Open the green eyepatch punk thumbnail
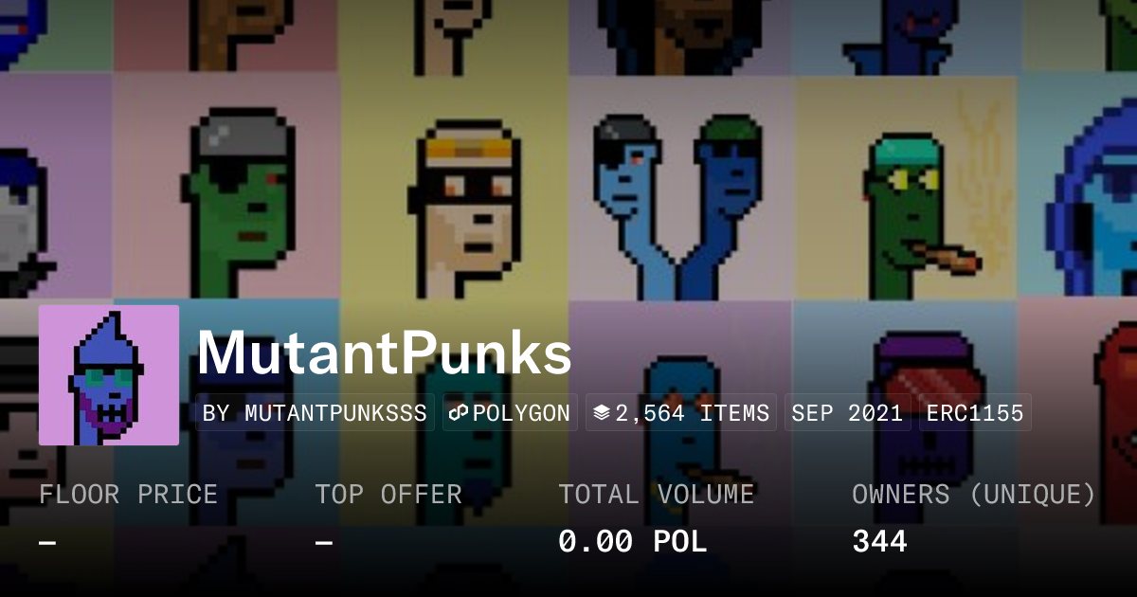 tap(227, 188)
